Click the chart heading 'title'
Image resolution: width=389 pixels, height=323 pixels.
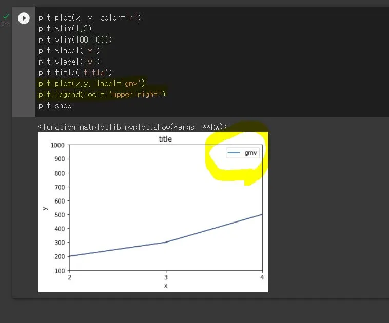click(165, 139)
